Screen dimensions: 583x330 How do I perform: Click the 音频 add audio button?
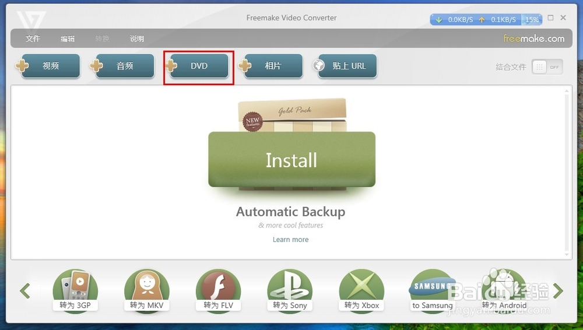click(x=122, y=66)
